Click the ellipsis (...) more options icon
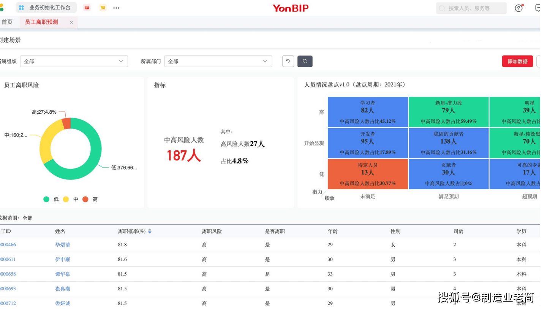 pyautogui.click(x=116, y=8)
